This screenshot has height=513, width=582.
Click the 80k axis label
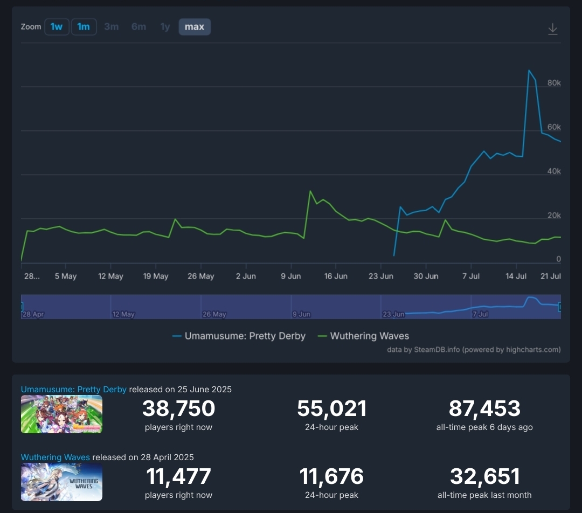pyautogui.click(x=554, y=83)
